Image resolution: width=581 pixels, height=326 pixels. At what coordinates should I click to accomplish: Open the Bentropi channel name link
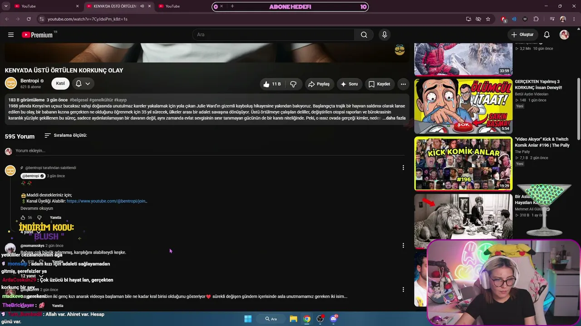tap(30, 81)
